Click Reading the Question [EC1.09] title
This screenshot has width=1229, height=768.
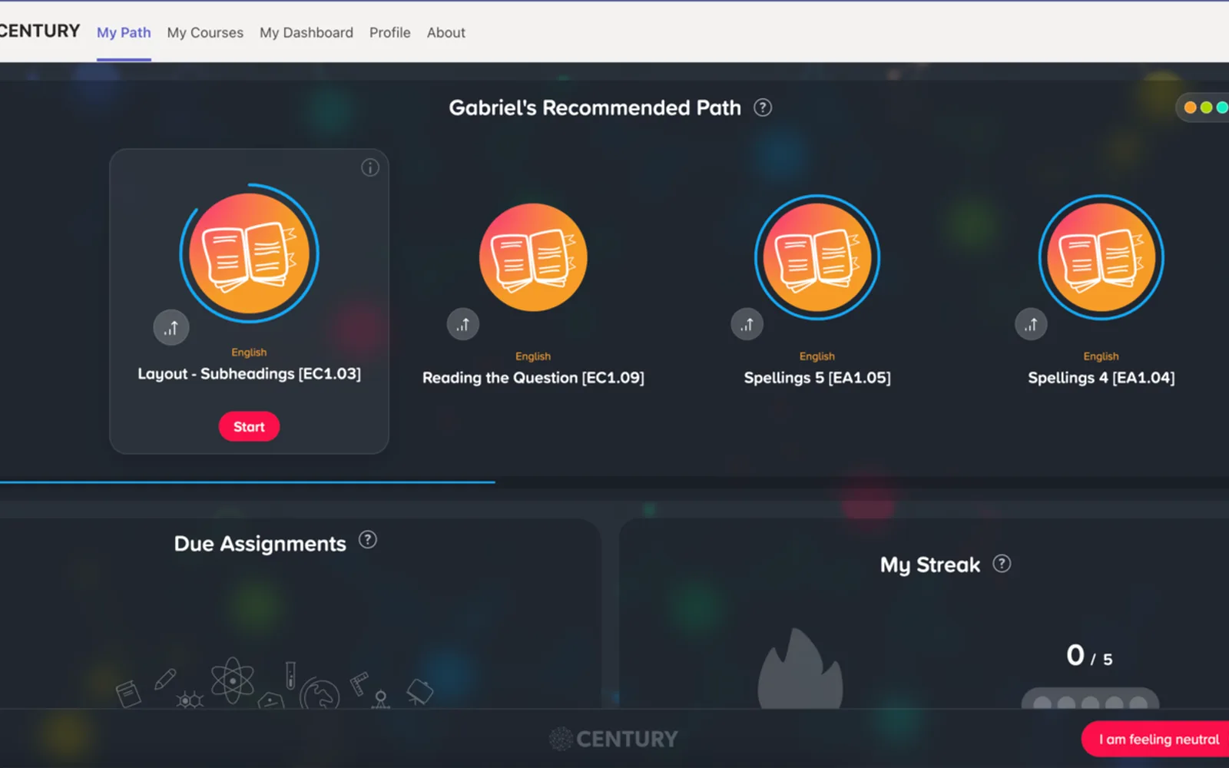[x=533, y=378]
